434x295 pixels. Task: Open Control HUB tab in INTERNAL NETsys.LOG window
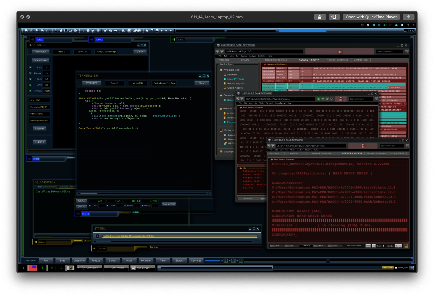point(360,60)
